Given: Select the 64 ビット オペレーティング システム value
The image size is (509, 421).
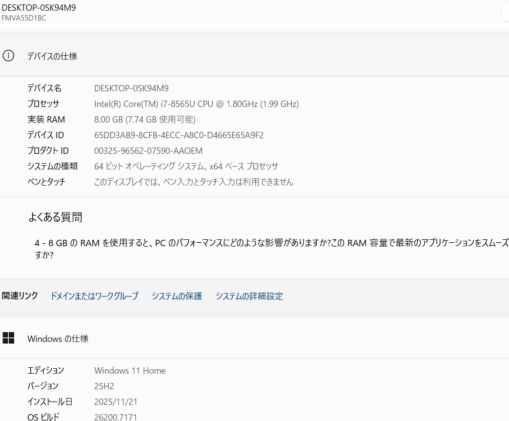Looking at the screenshot, I should tap(186, 167).
